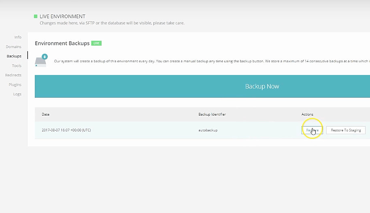Click the Date column header
The width and height of the screenshot is (370, 213).
tap(46, 114)
